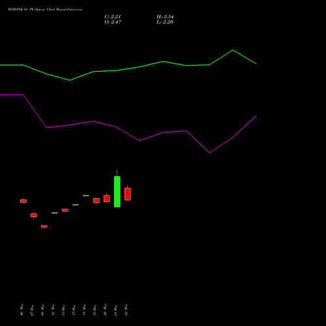Click the red candle for 20 May
Screen dimensions: 326x326
(107, 199)
